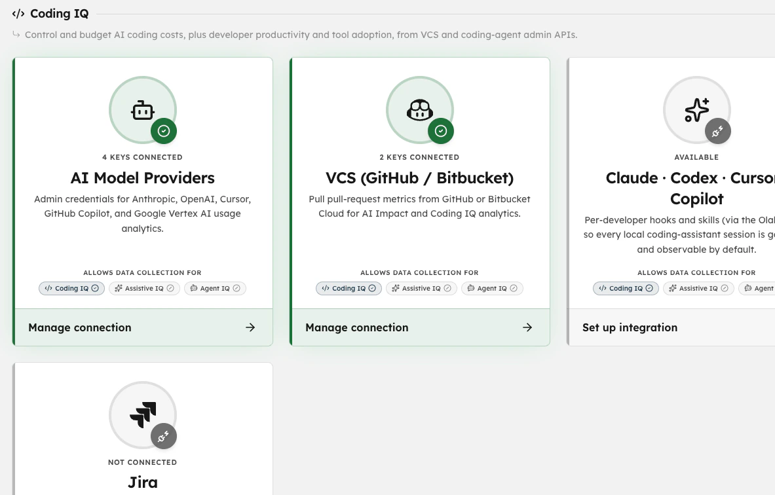This screenshot has height=495, width=775.
Task: Click arrow icon in AI Model Providers Manage connection
Action: 250,327
